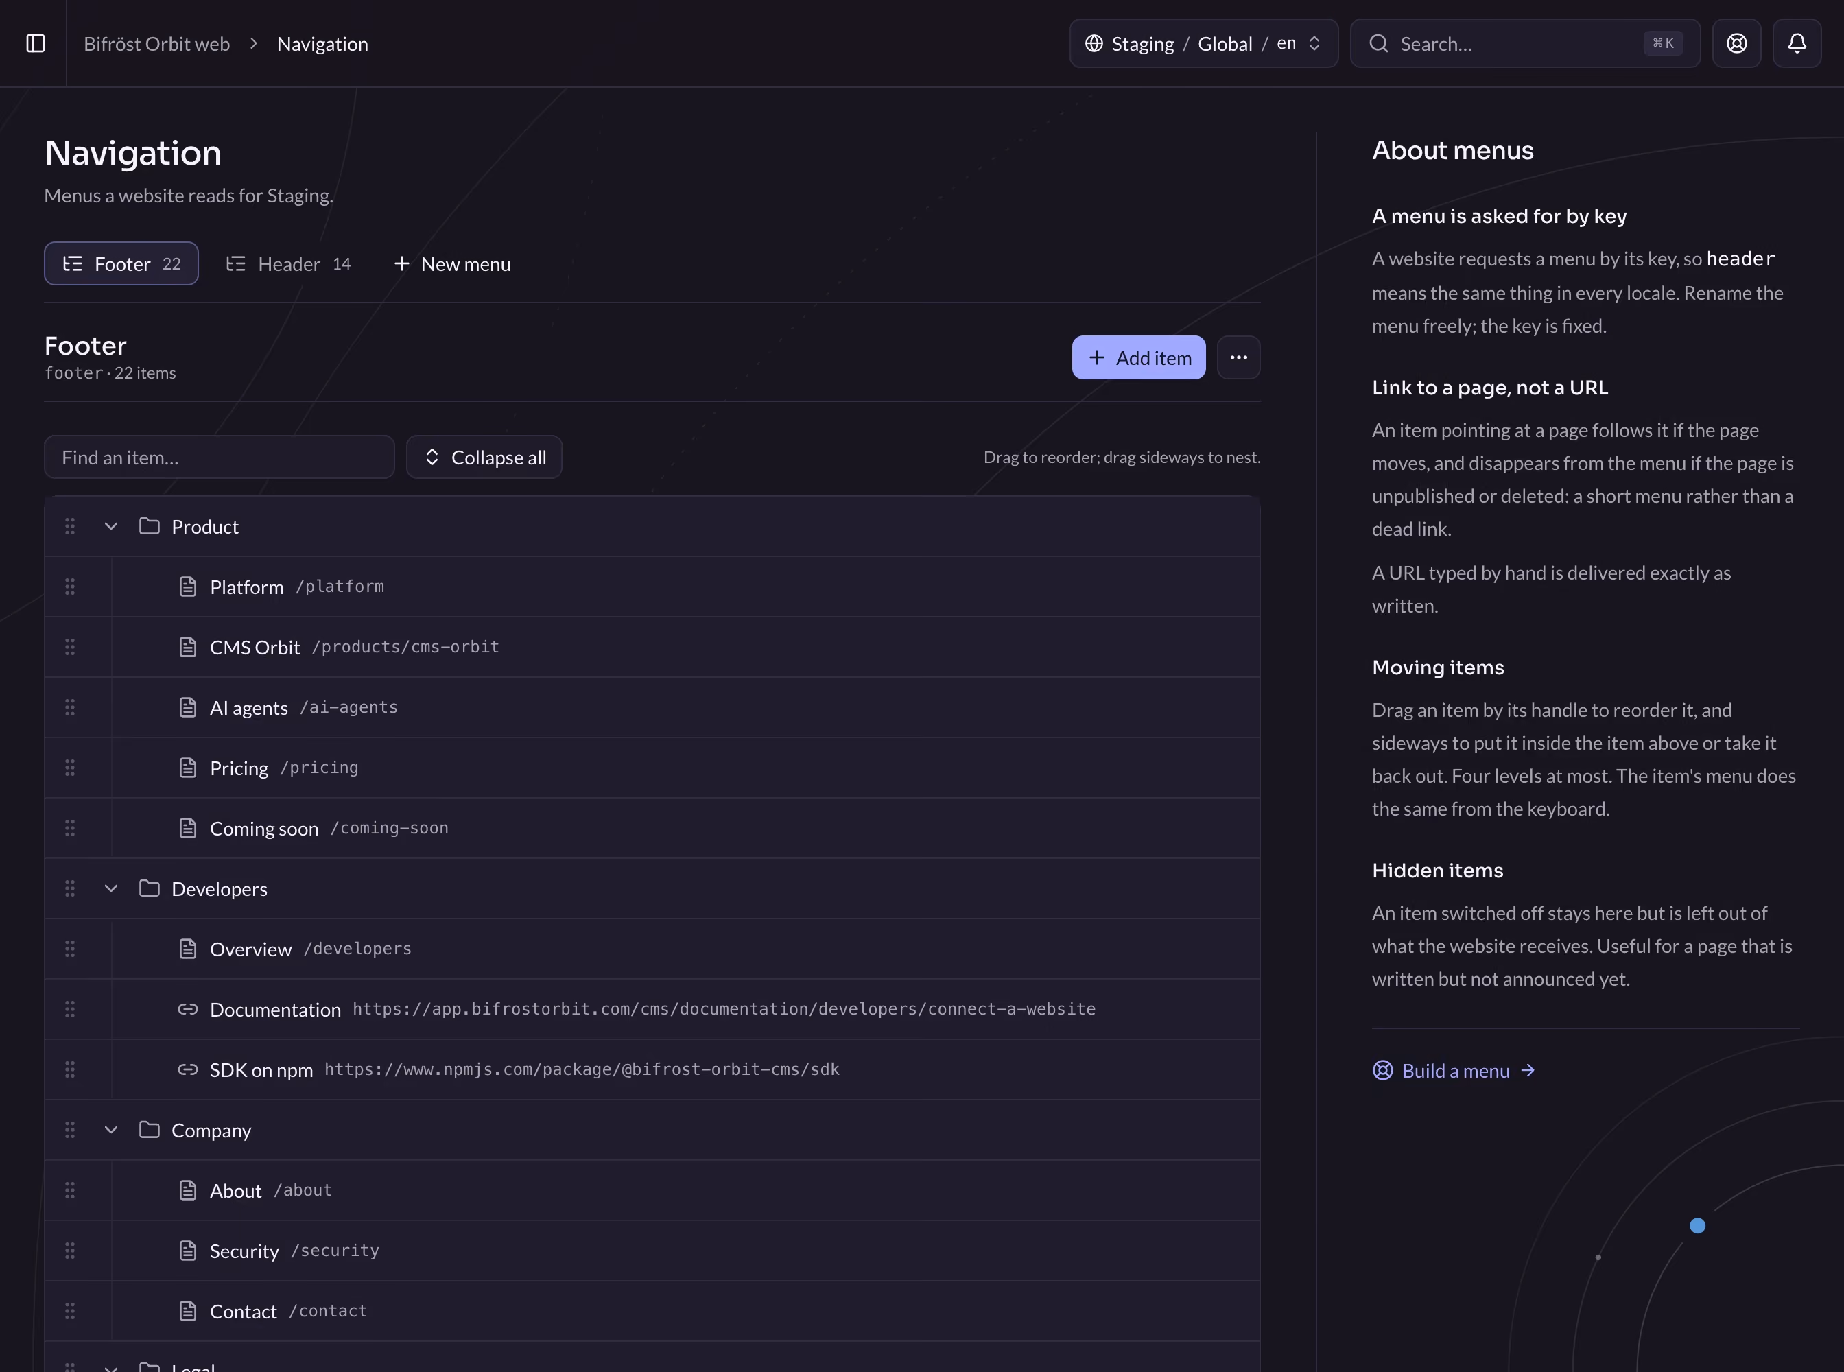Click the Navigation breadcrumb

322,43
